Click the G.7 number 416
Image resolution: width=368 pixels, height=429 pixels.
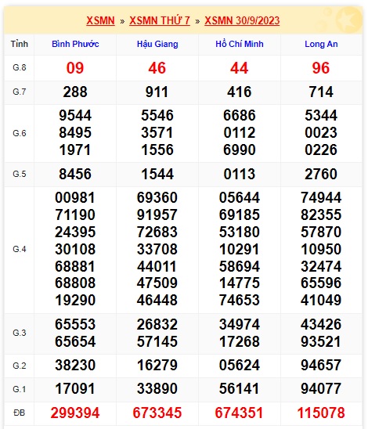pos(239,92)
